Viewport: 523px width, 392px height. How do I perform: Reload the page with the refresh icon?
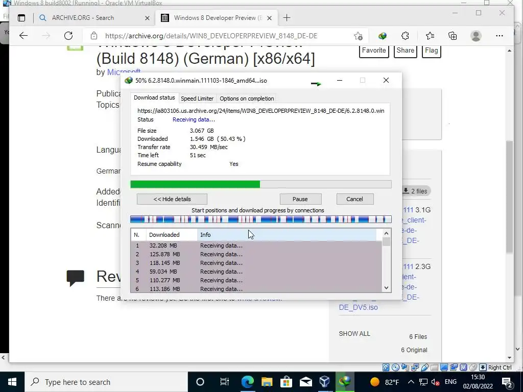click(68, 36)
